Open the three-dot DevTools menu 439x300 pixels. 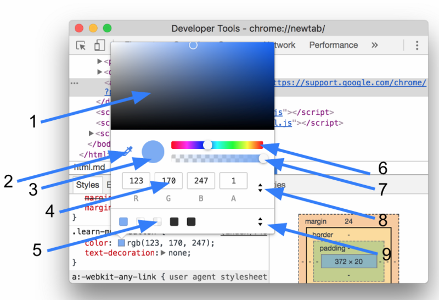tap(417, 46)
